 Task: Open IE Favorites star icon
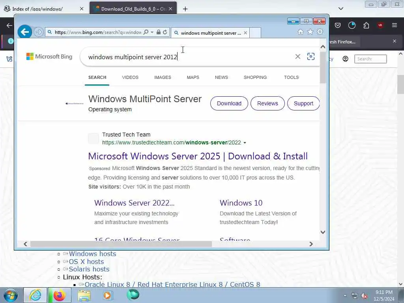pos(310,32)
